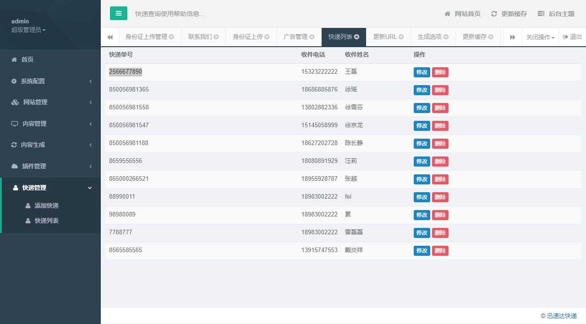Click the home icon beside 网站首页

[447, 14]
